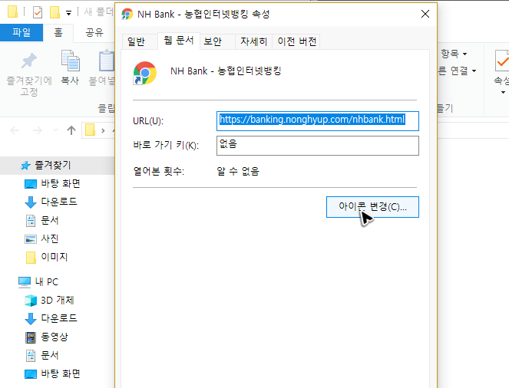Open the quick access toolbar customize dropdown
Image resolution: width=509 pixels, height=388 pixels.
click(68, 13)
